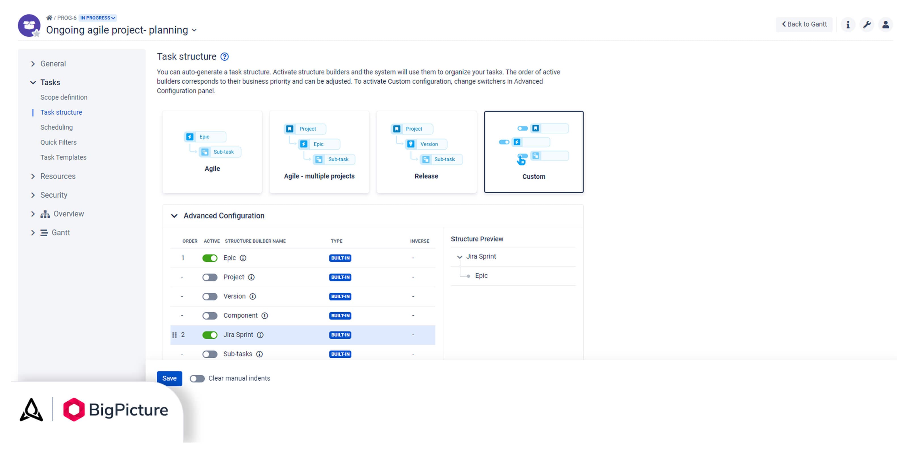This screenshot has height=454, width=908.
Task: Open Scope definition settings
Action: pyautogui.click(x=64, y=97)
